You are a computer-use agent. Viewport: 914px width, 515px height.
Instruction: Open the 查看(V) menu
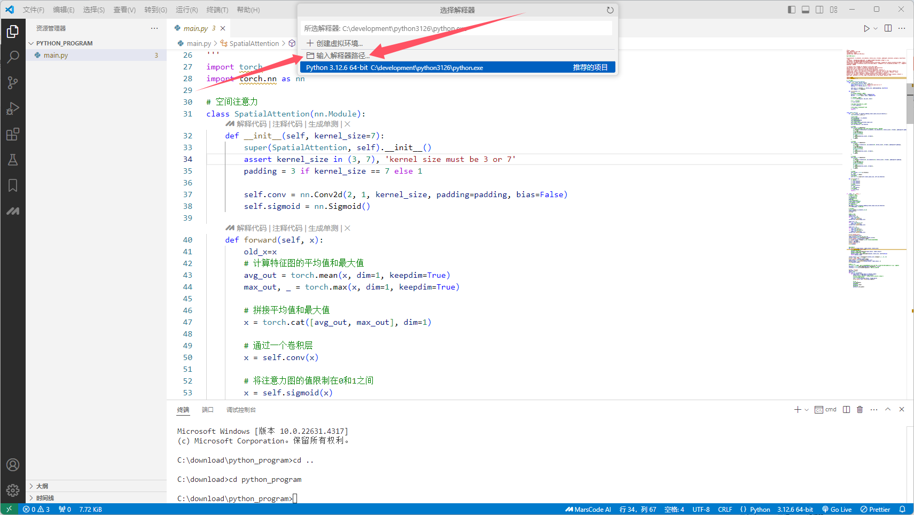coord(124,10)
